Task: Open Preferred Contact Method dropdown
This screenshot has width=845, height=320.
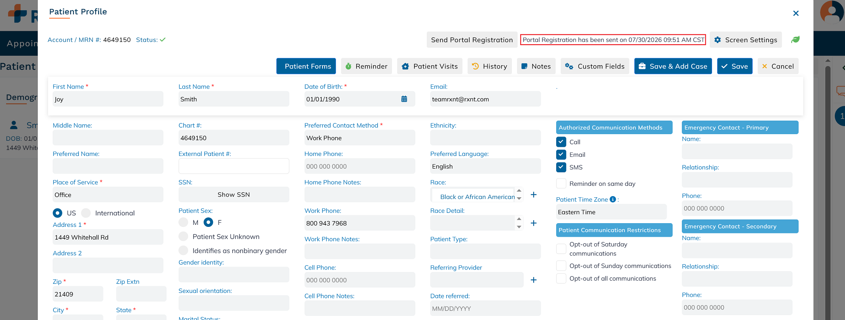Action: (x=359, y=138)
